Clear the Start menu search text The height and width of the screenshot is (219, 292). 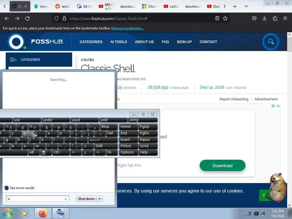[66, 199]
